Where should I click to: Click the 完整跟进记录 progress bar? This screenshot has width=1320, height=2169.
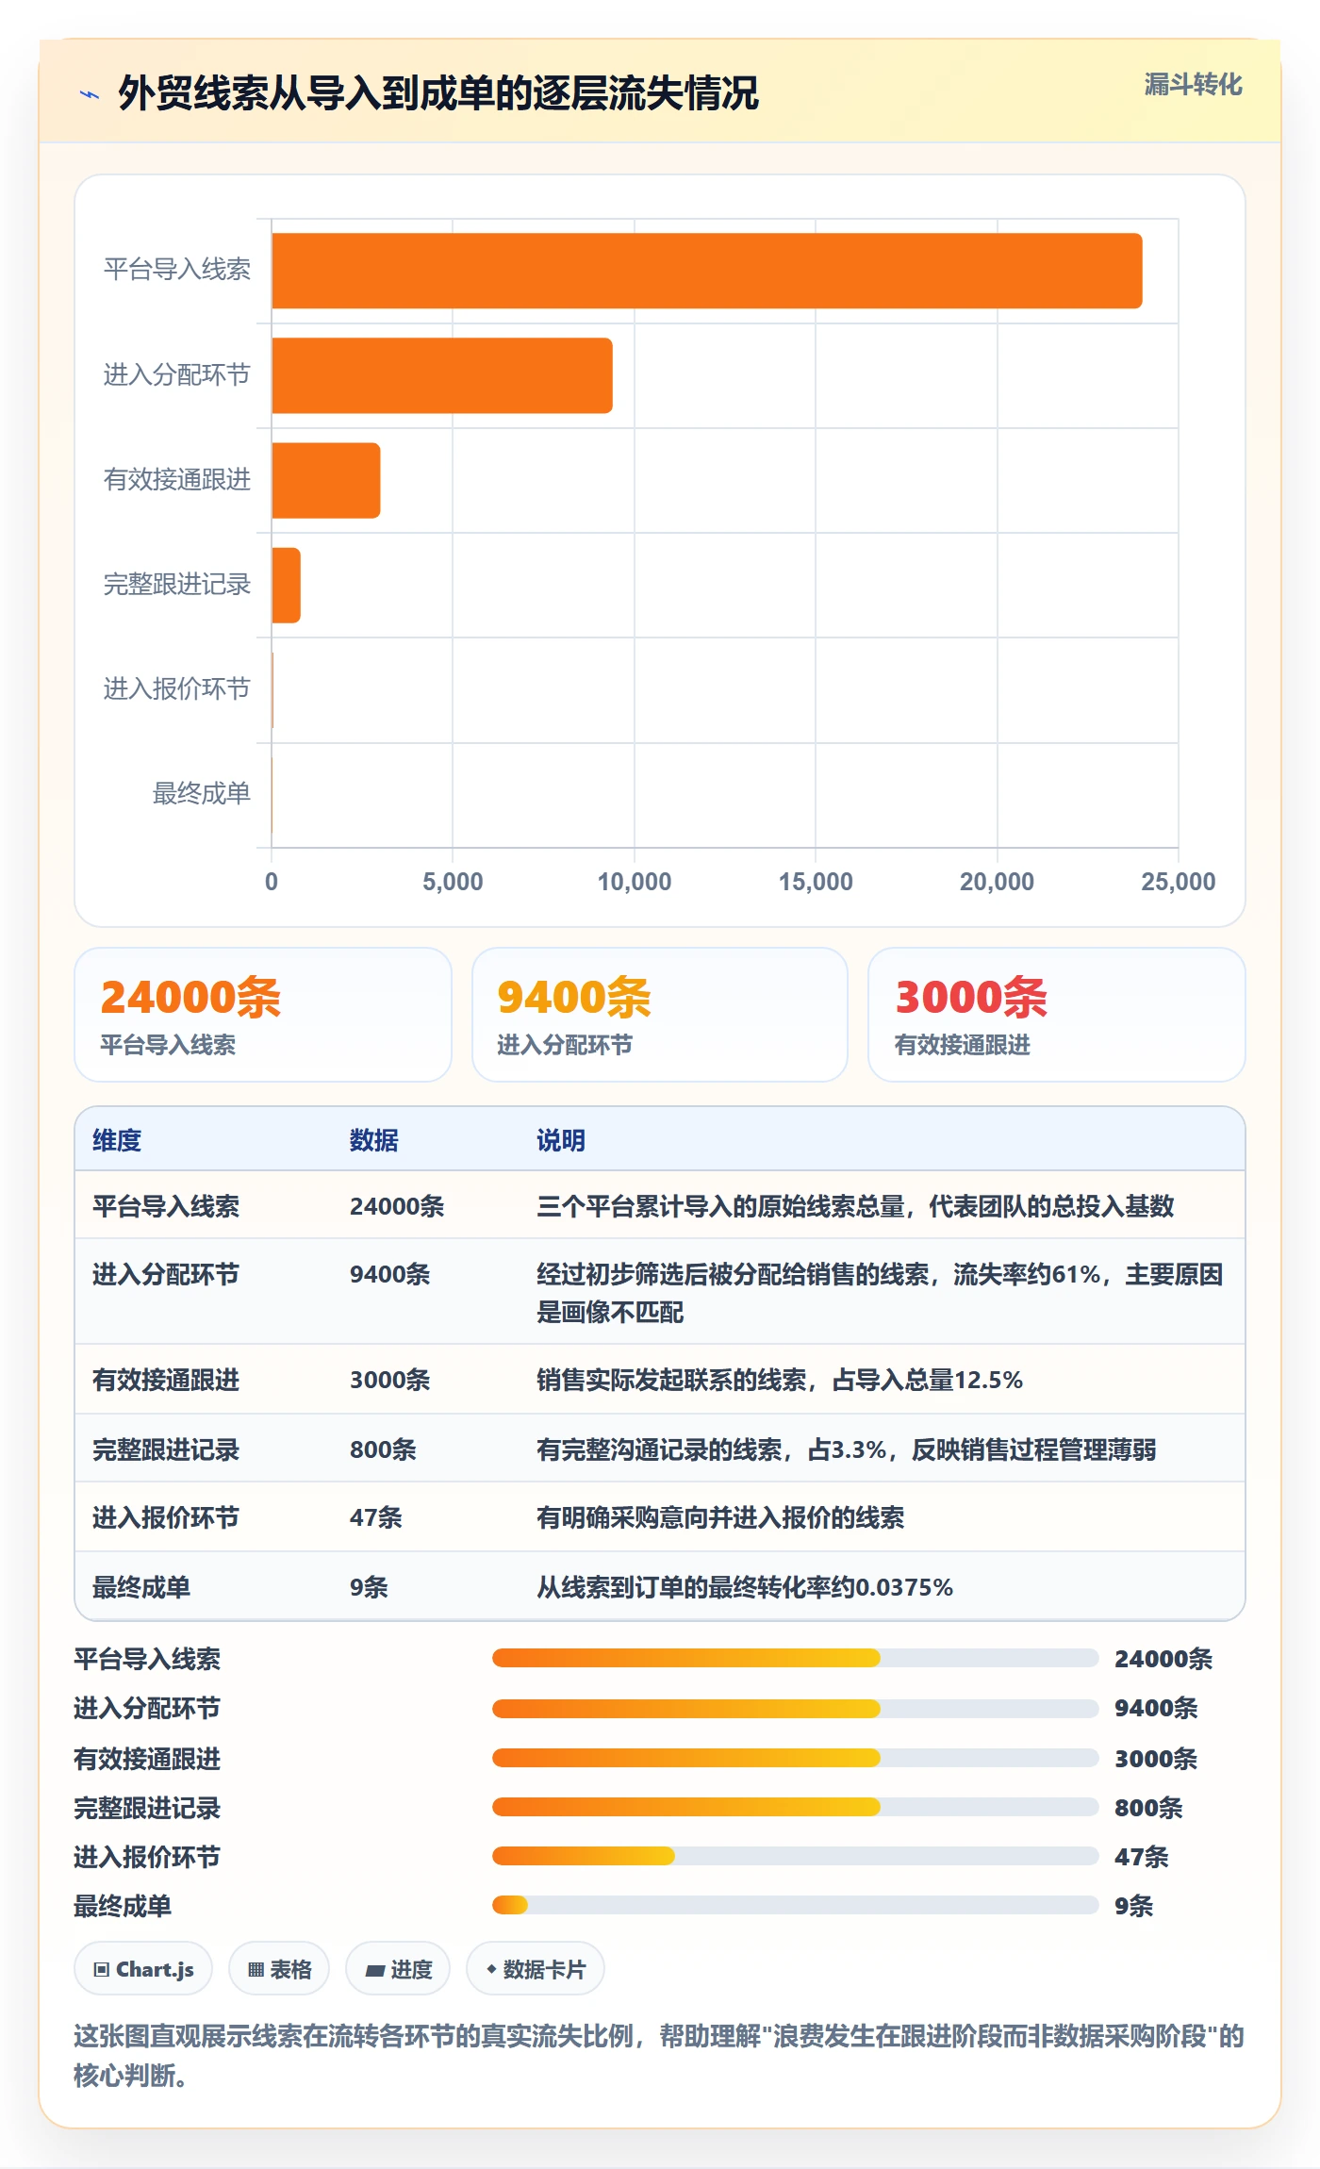[795, 1807]
